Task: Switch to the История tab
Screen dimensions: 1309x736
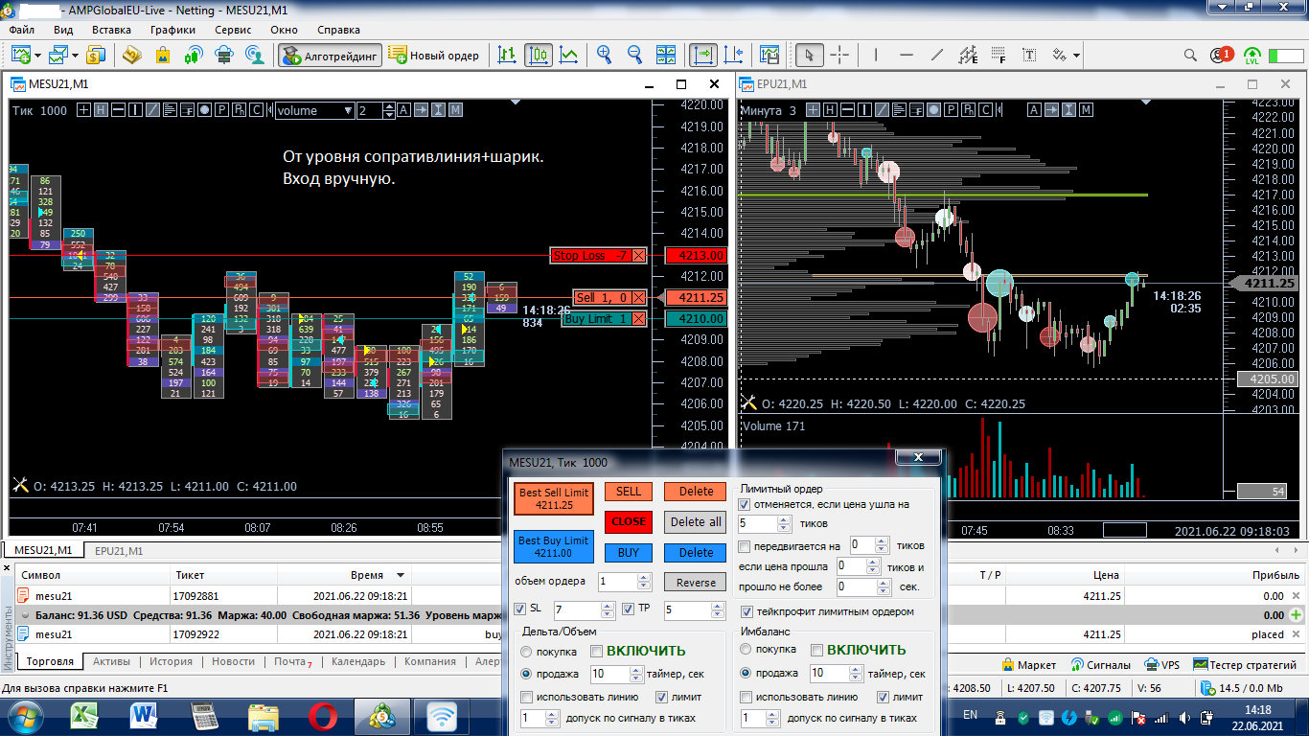Action: pyautogui.click(x=171, y=661)
